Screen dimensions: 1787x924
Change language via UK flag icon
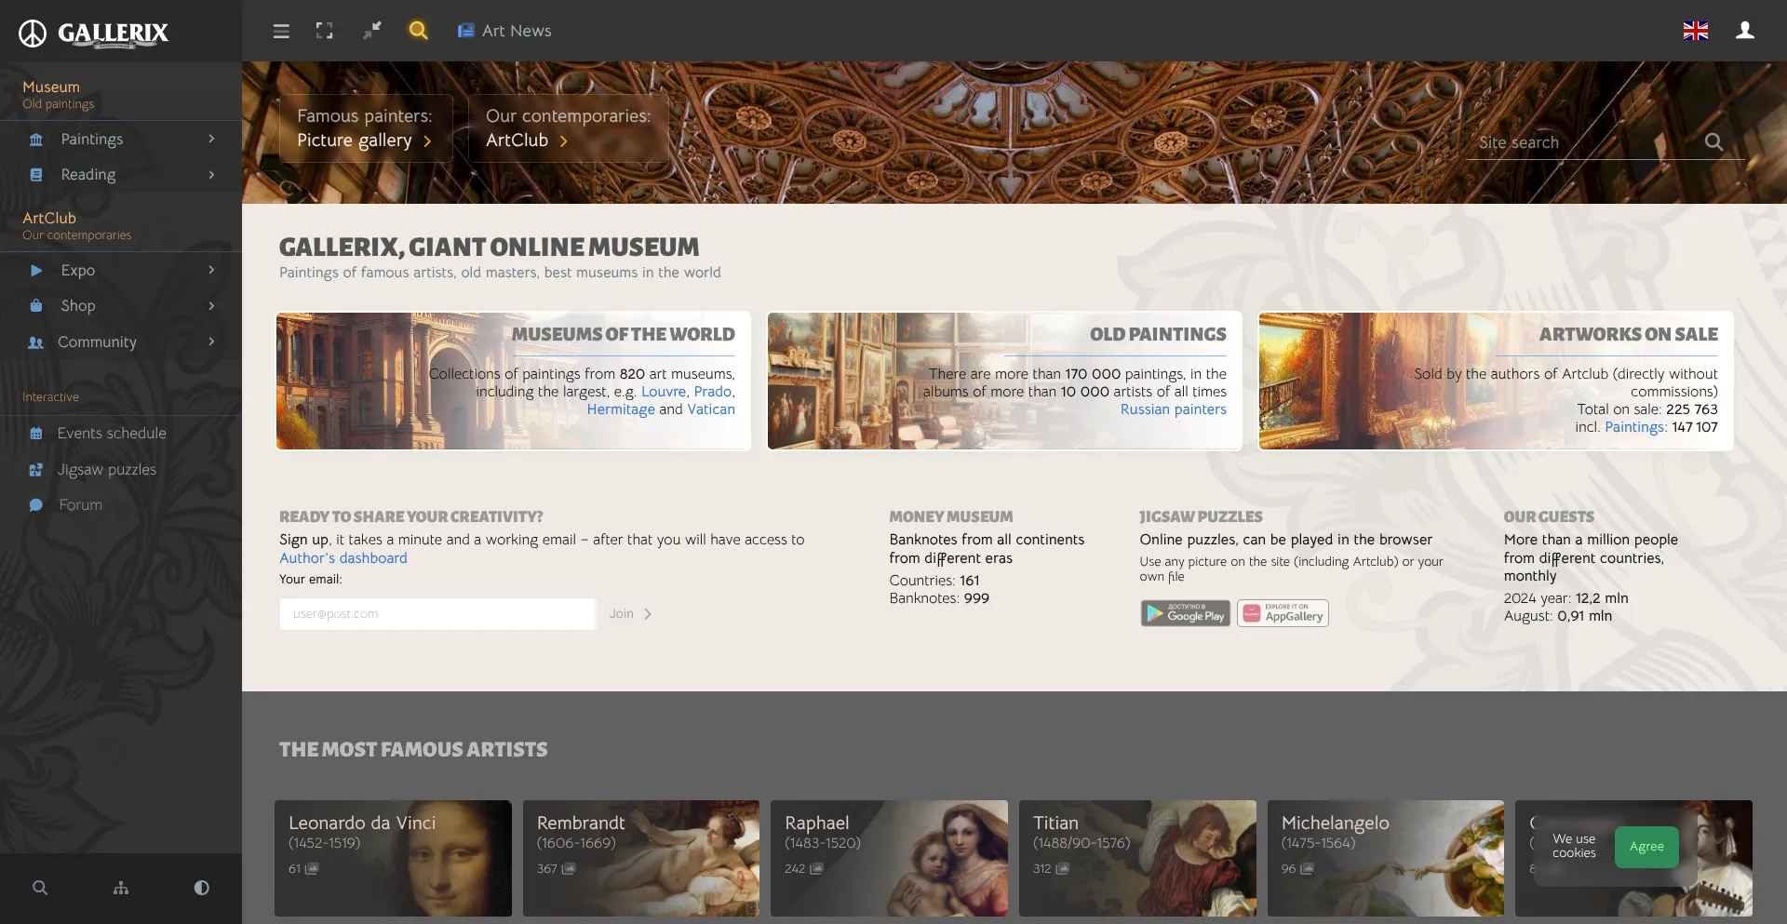pyautogui.click(x=1695, y=31)
